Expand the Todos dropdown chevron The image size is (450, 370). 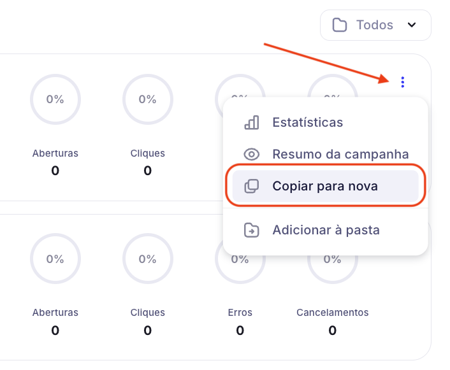pos(412,25)
